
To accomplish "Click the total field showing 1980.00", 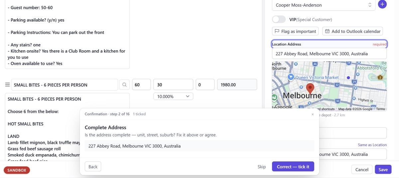I will click(x=237, y=85).
